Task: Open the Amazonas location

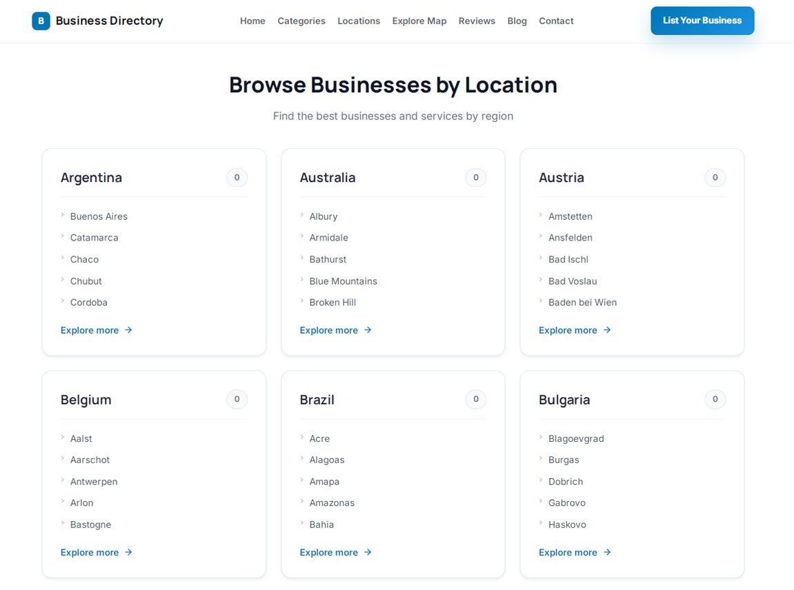Action: [x=332, y=502]
